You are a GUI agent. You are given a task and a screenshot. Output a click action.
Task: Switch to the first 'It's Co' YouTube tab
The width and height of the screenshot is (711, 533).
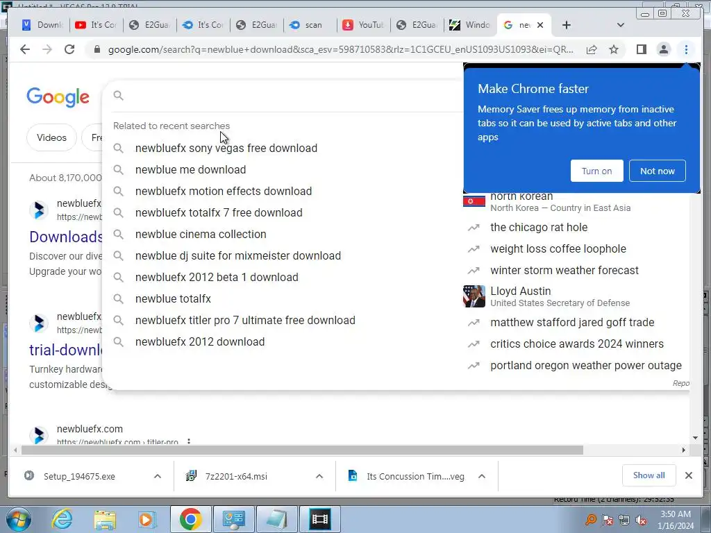(x=97, y=25)
